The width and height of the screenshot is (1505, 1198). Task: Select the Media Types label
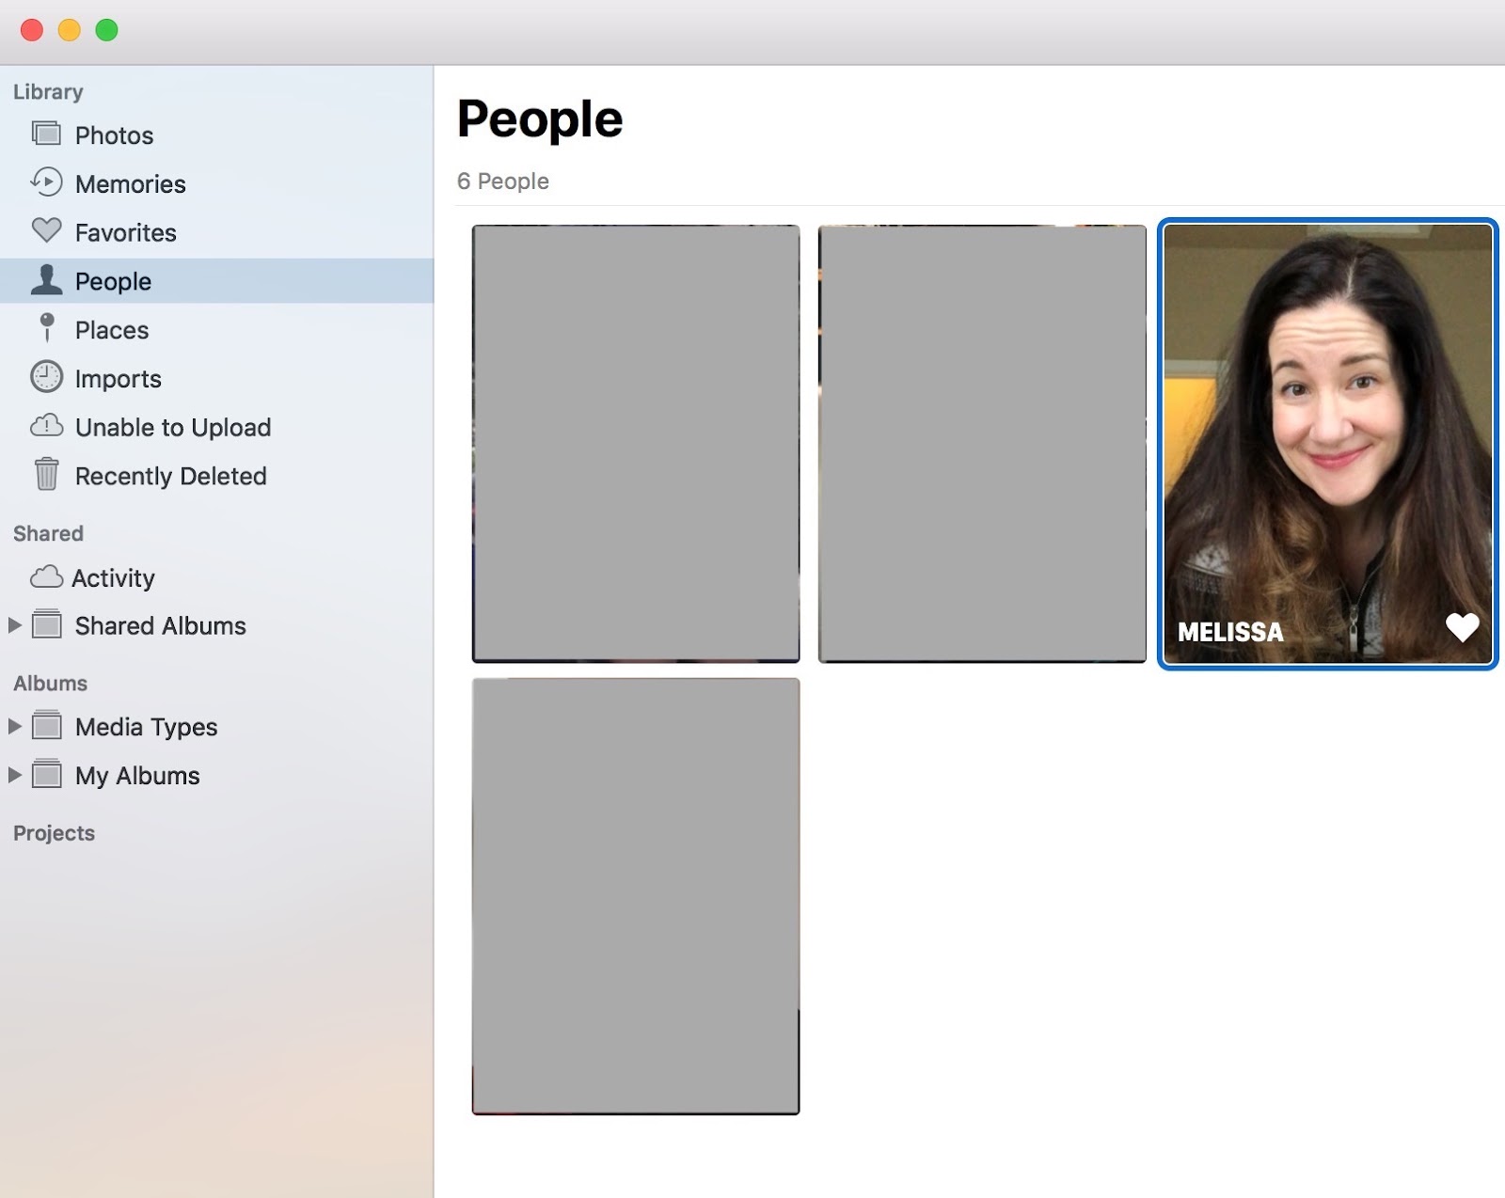146,728
